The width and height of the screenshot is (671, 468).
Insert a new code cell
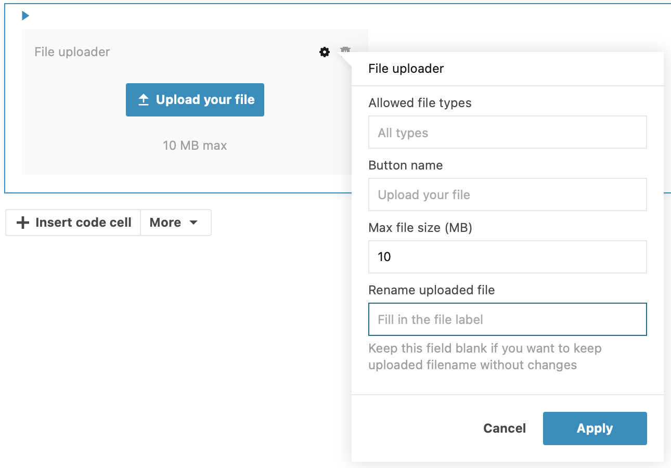coord(73,222)
